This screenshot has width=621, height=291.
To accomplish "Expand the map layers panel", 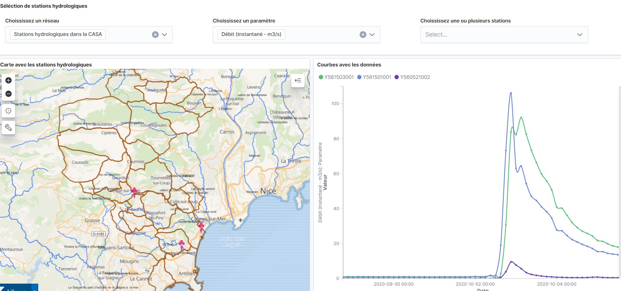I will [x=298, y=80].
